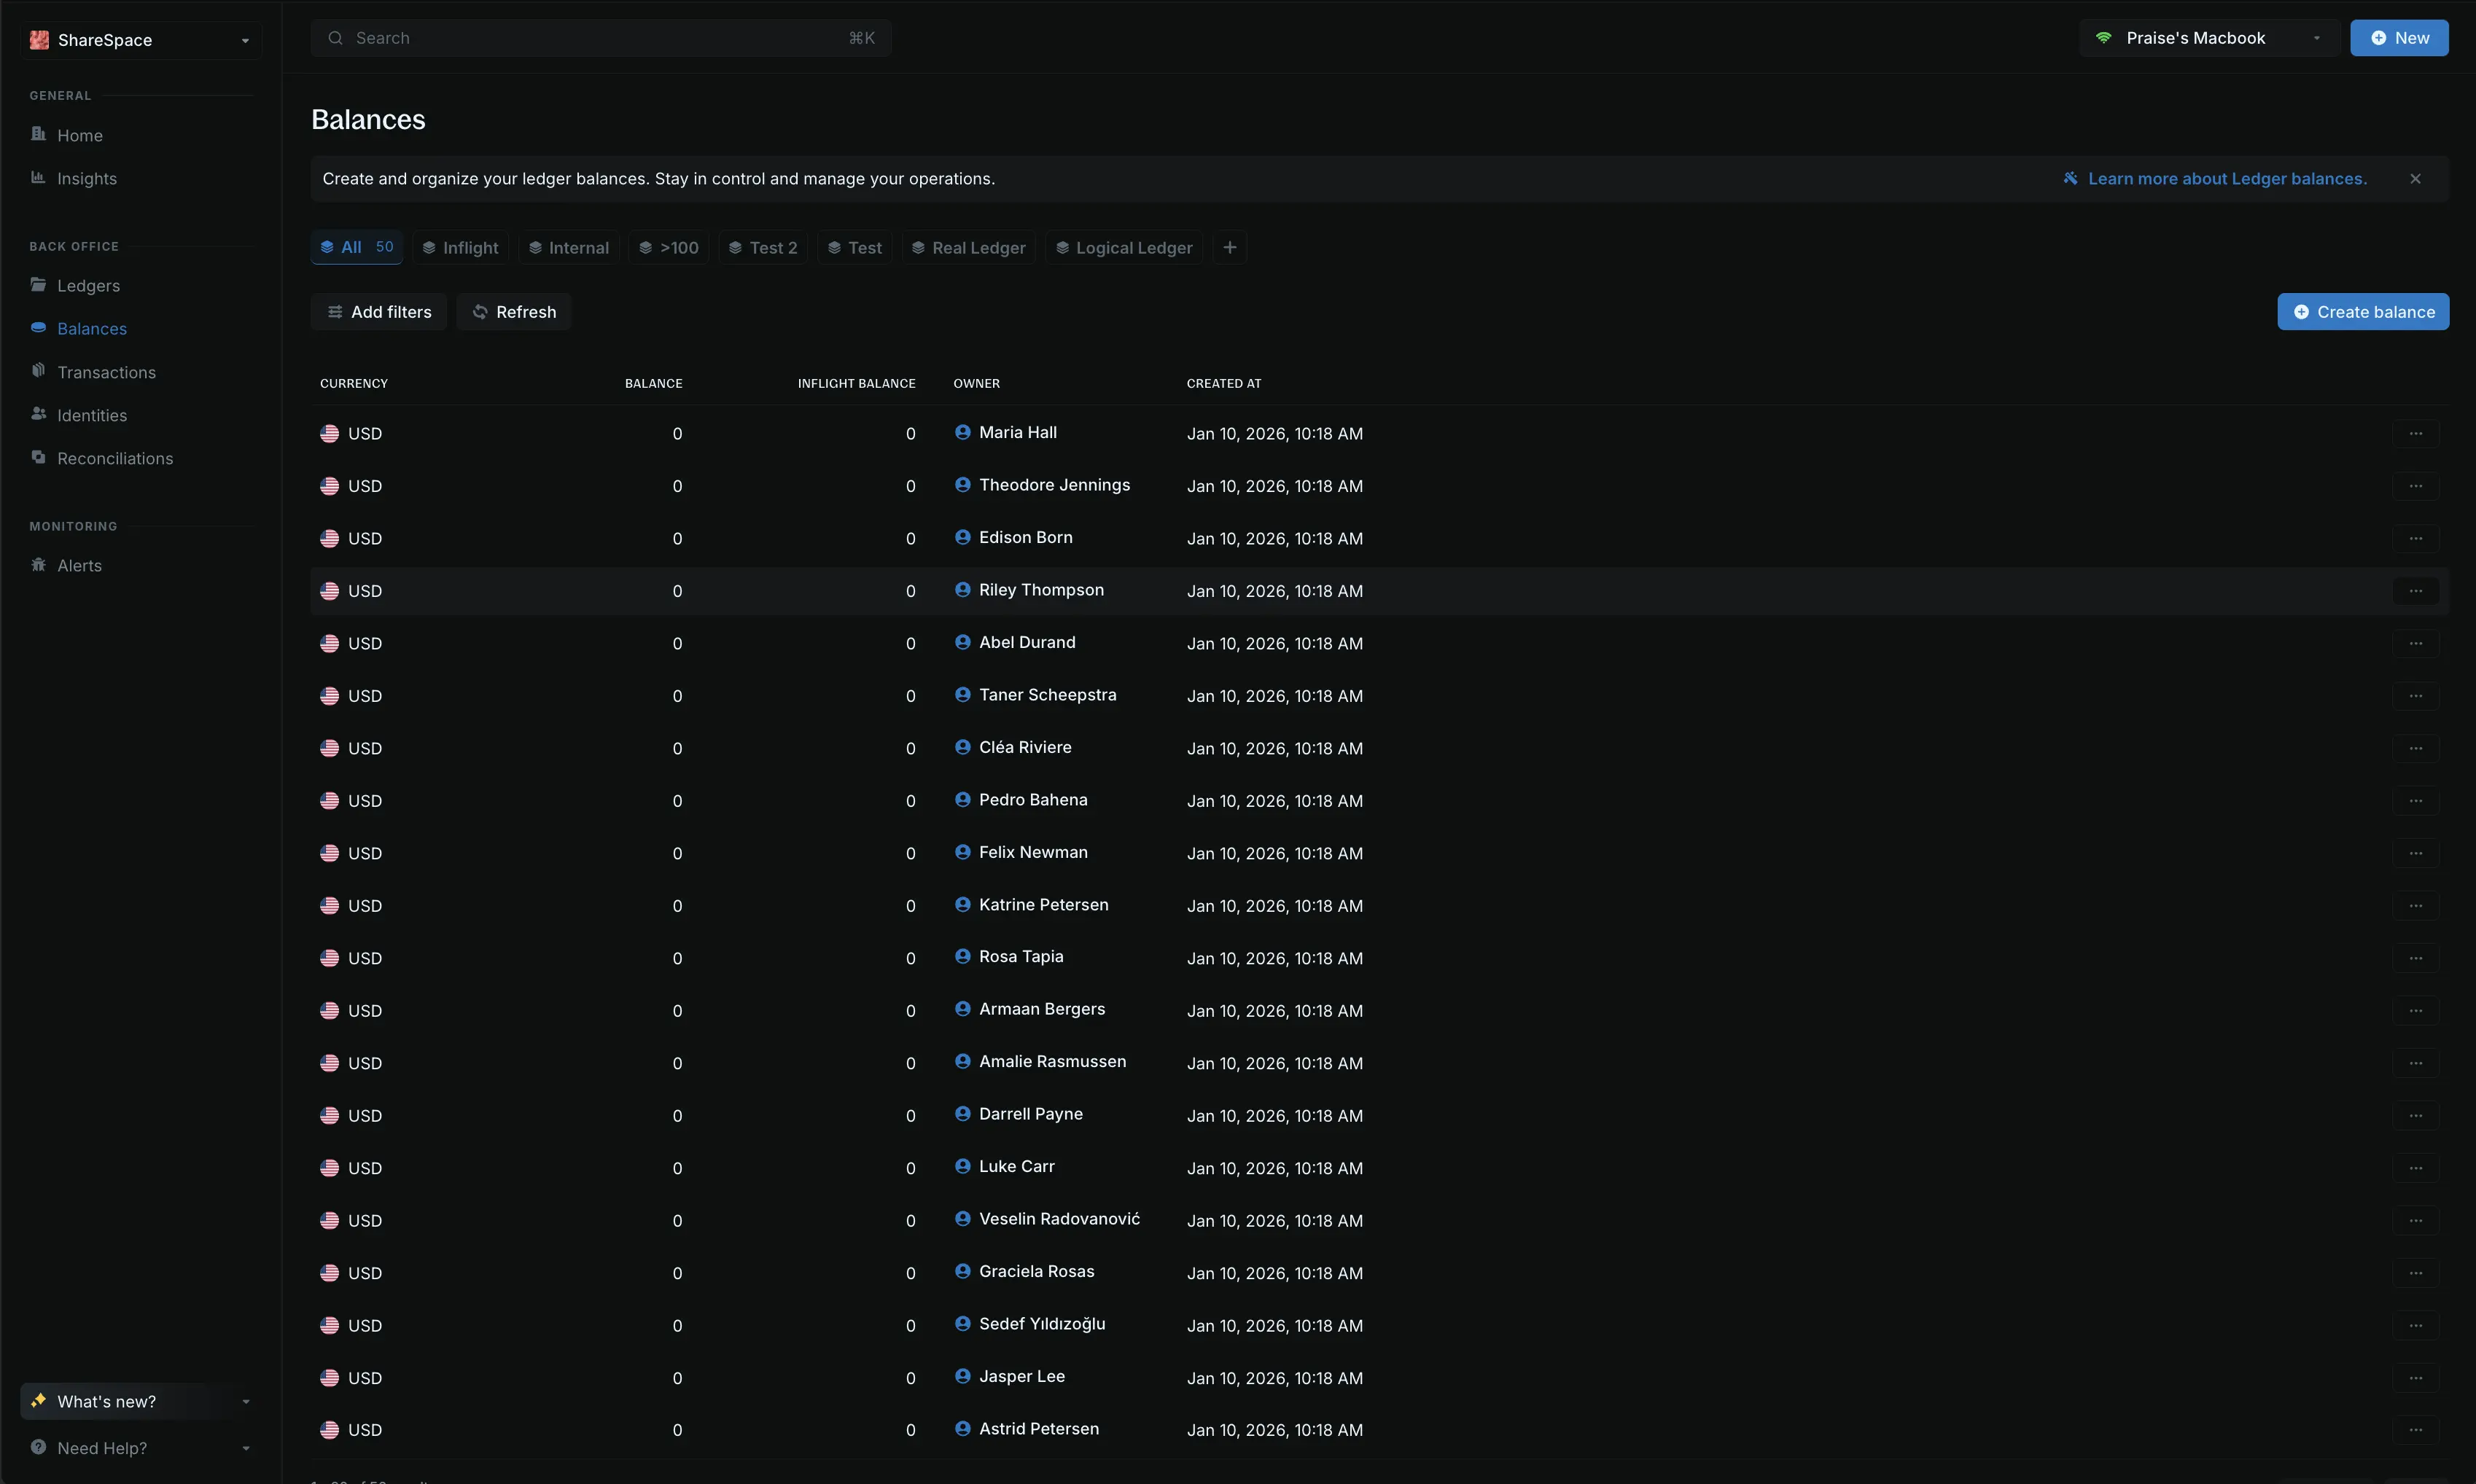Viewport: 2476px width, 1484px height.
Task: Open Identities people icon
Action: (38, 414)
